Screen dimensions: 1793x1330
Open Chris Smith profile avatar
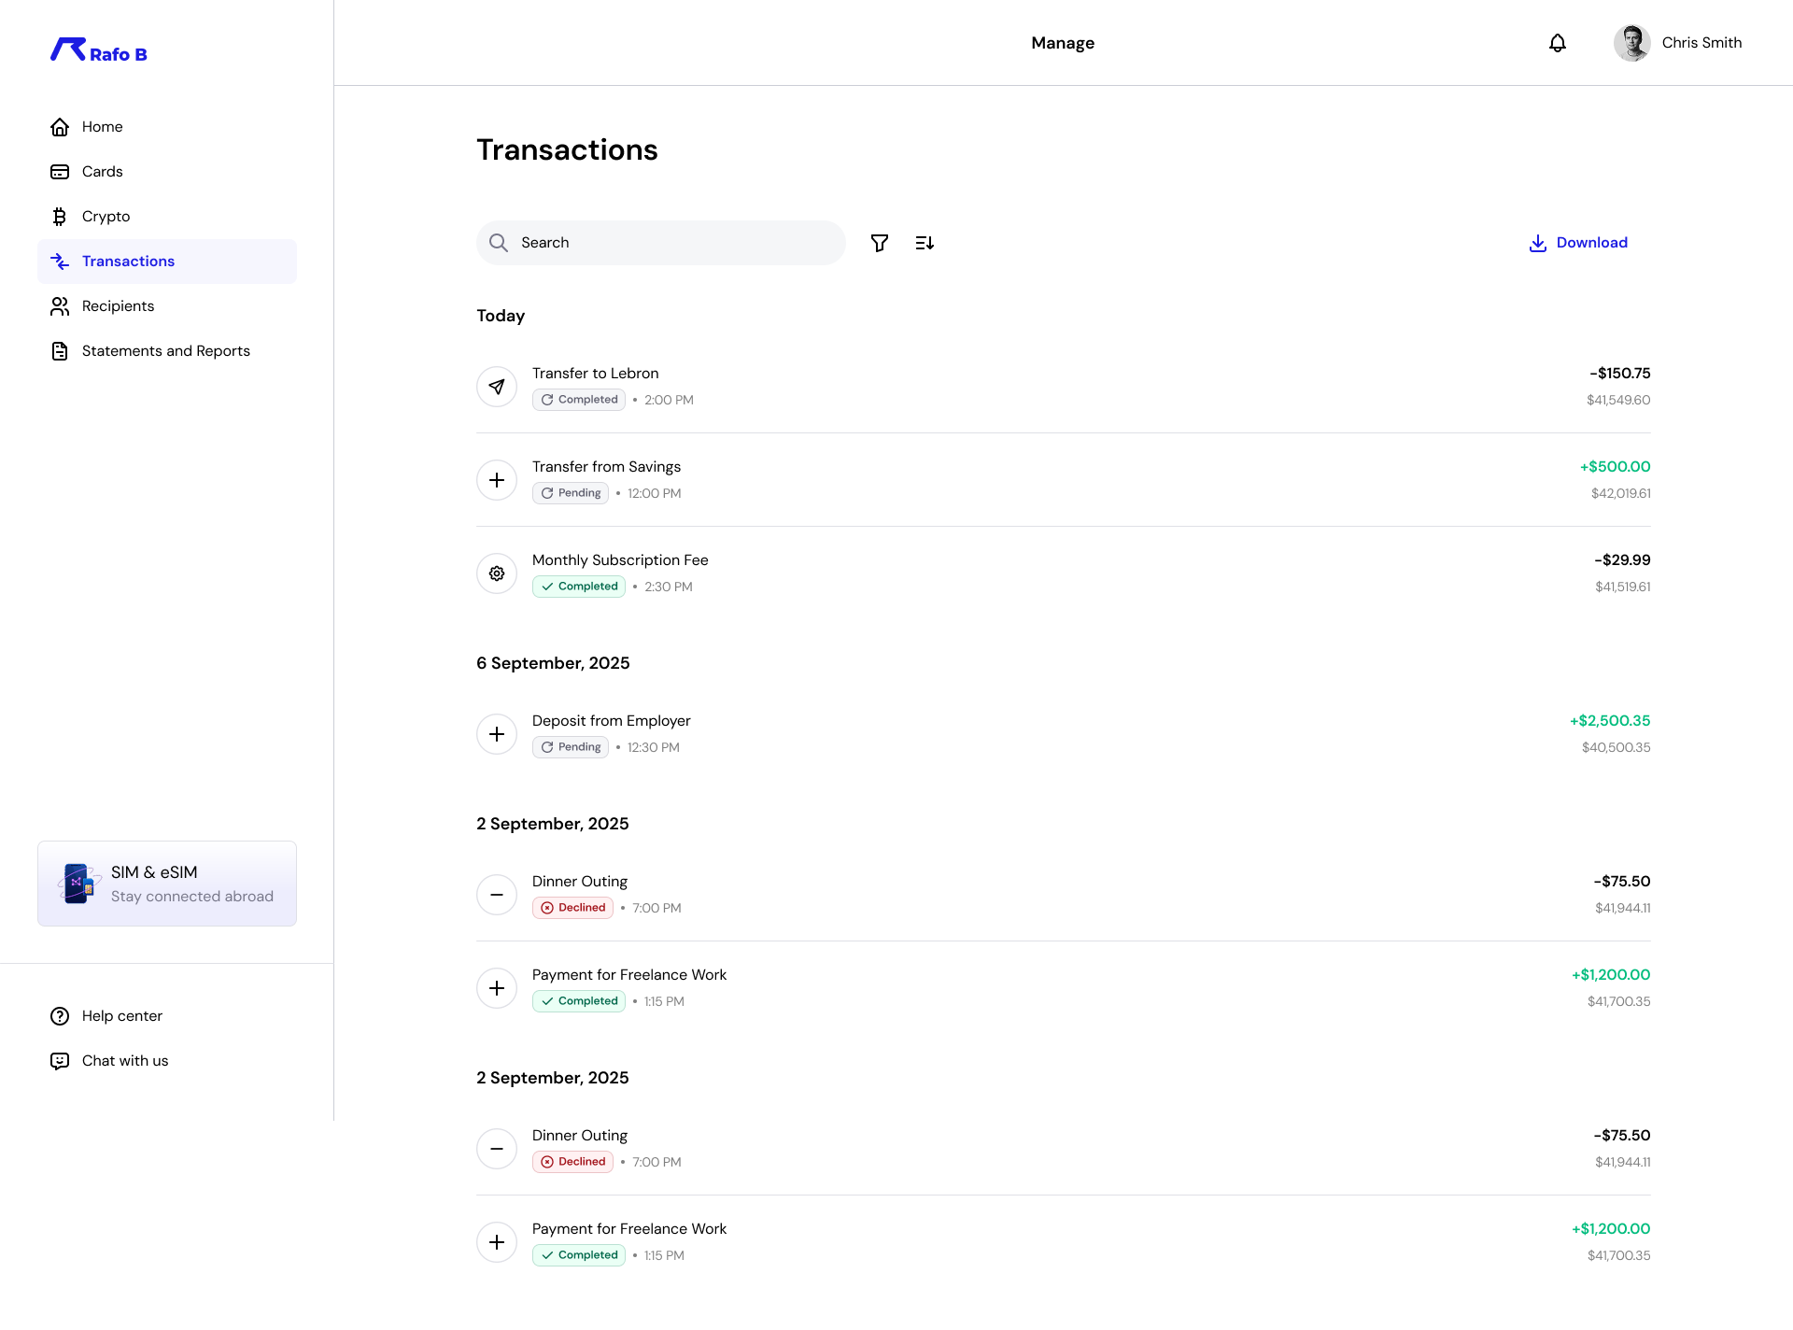(x=1631, y=43)
